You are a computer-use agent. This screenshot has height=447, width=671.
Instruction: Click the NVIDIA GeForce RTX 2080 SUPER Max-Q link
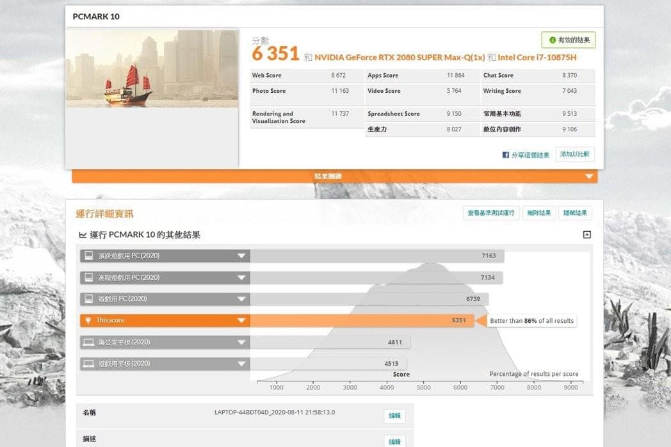point(400,58)
